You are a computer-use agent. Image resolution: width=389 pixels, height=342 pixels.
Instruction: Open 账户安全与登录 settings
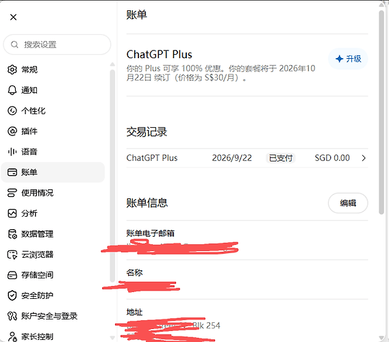click(53, 316)
